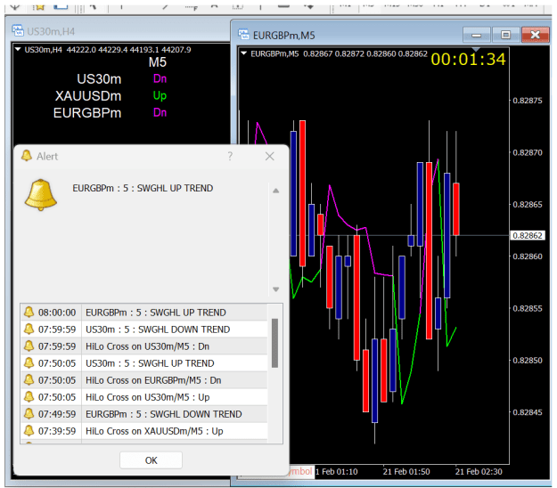Click the 0.82845 price axis label
Screen dimensions: 557x488
click(528, 412)
